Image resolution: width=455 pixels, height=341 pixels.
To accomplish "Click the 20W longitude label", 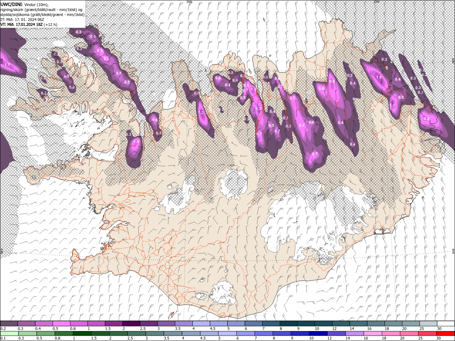I will click(x=189, y=2).
